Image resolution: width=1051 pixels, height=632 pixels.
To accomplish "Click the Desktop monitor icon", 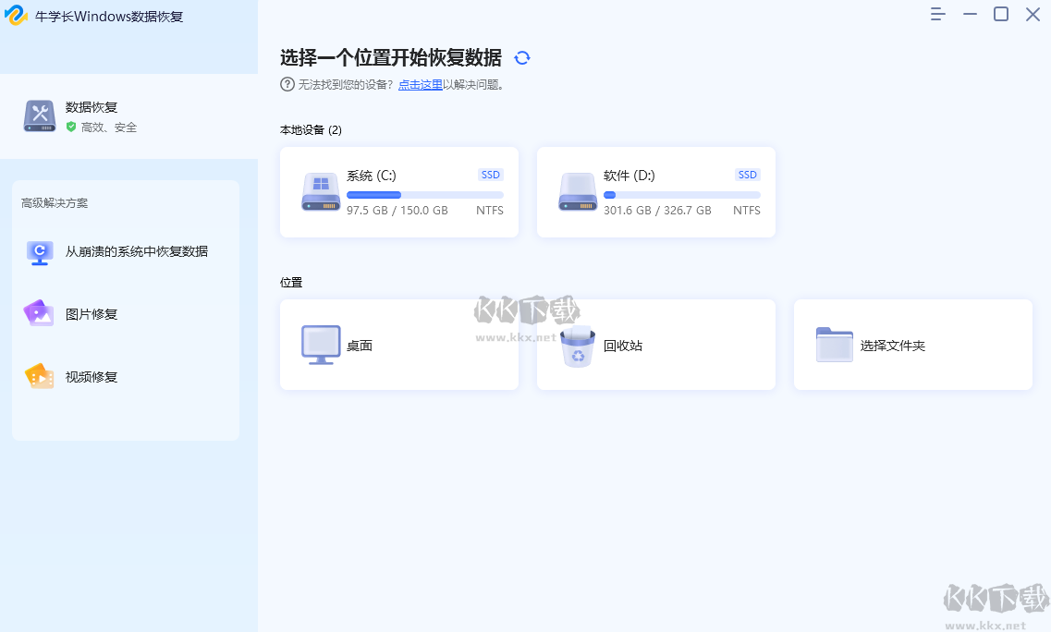I will click(321, 345).
